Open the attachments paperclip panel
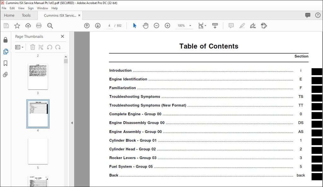The image size is (323, 187). [6, 75]
